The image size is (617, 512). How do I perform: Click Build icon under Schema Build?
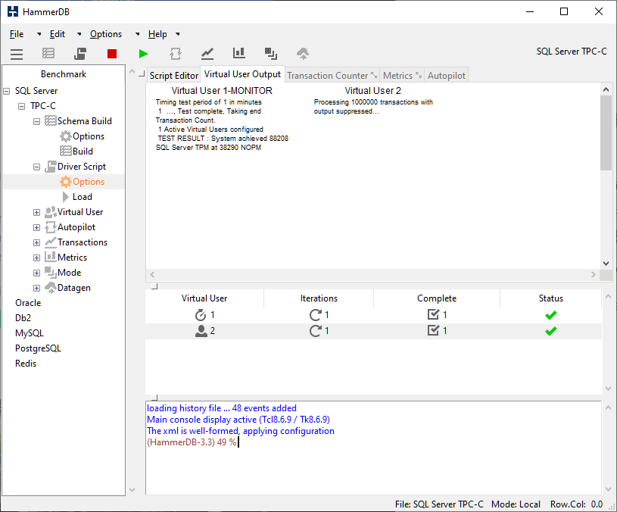(x=65, y=151)
